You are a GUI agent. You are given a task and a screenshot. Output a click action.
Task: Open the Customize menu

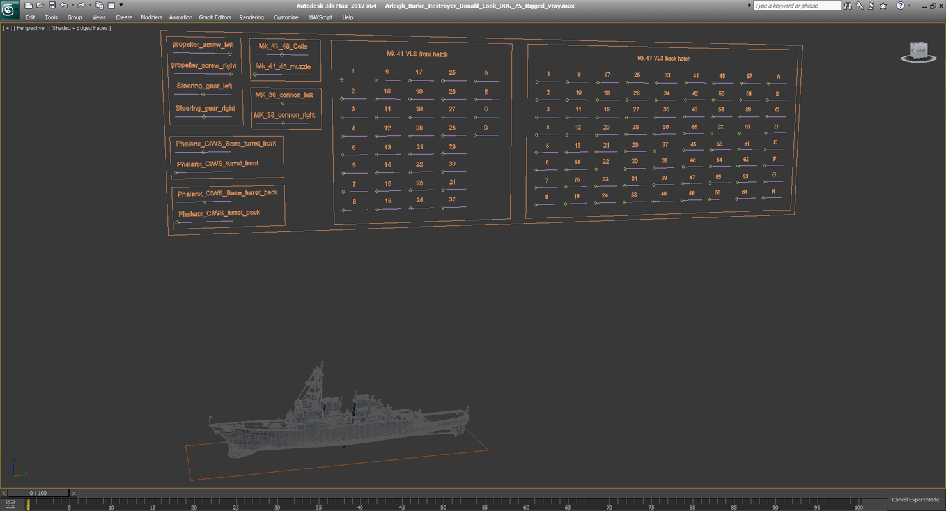pyautogui.click(x=286, y=17)
